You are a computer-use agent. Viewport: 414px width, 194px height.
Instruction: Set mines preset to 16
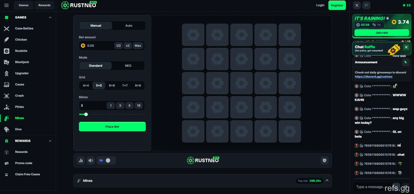139,105
